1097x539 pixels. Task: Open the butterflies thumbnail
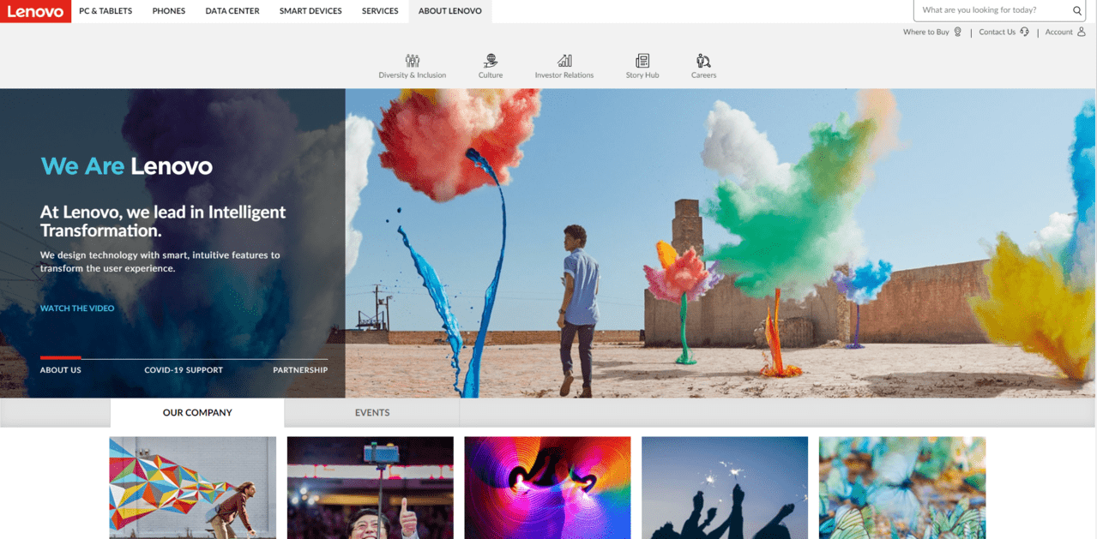(902, 488)
